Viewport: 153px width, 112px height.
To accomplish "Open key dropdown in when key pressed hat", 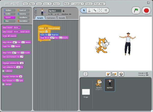I will 46,28.
